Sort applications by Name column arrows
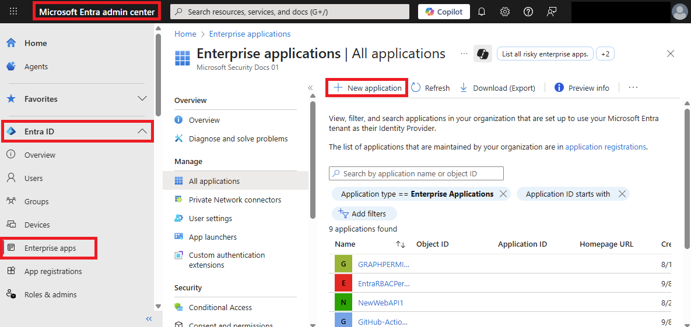This screenshot has width=691, height=327. tap(400, 244)
